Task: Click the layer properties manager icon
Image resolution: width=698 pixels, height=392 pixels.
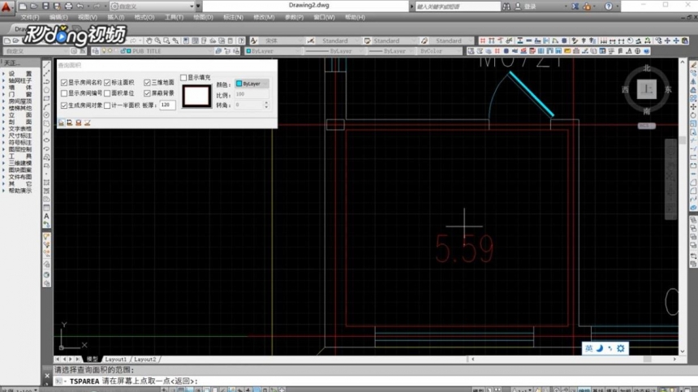Action: pos(96,51)
